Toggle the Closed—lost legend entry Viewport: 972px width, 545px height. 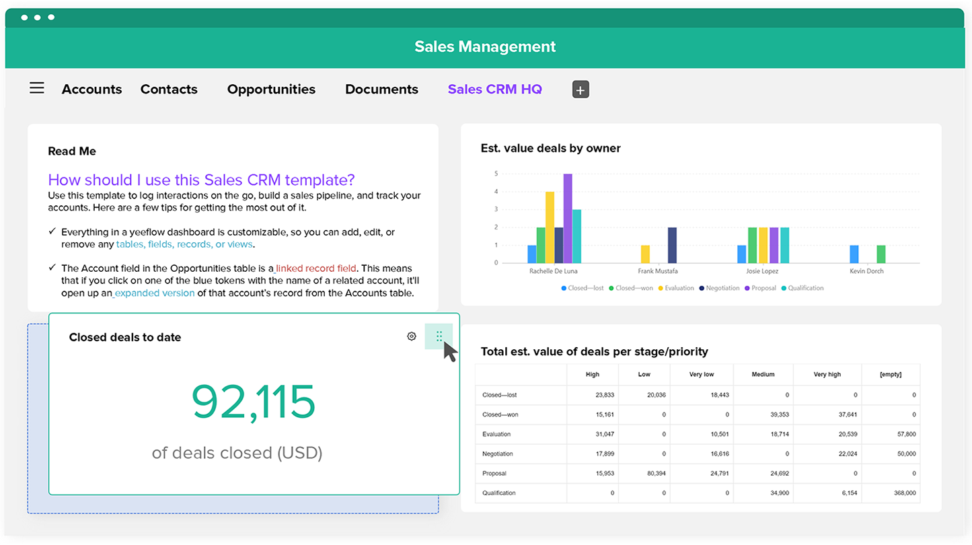(x=583, y=288)
